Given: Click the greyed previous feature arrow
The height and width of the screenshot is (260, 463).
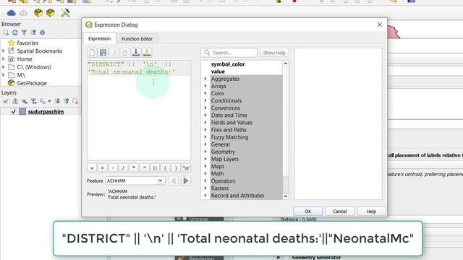Looking at the screenshot, I should [x=174, y=181].
